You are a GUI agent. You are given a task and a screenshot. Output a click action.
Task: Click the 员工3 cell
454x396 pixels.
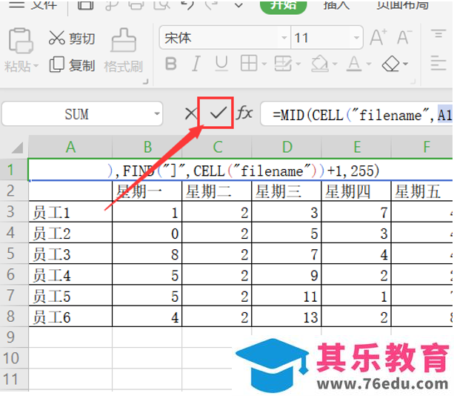click(70, 254)
